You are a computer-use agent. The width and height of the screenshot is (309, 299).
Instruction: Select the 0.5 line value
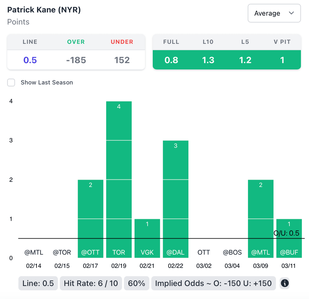coord(30,60)
